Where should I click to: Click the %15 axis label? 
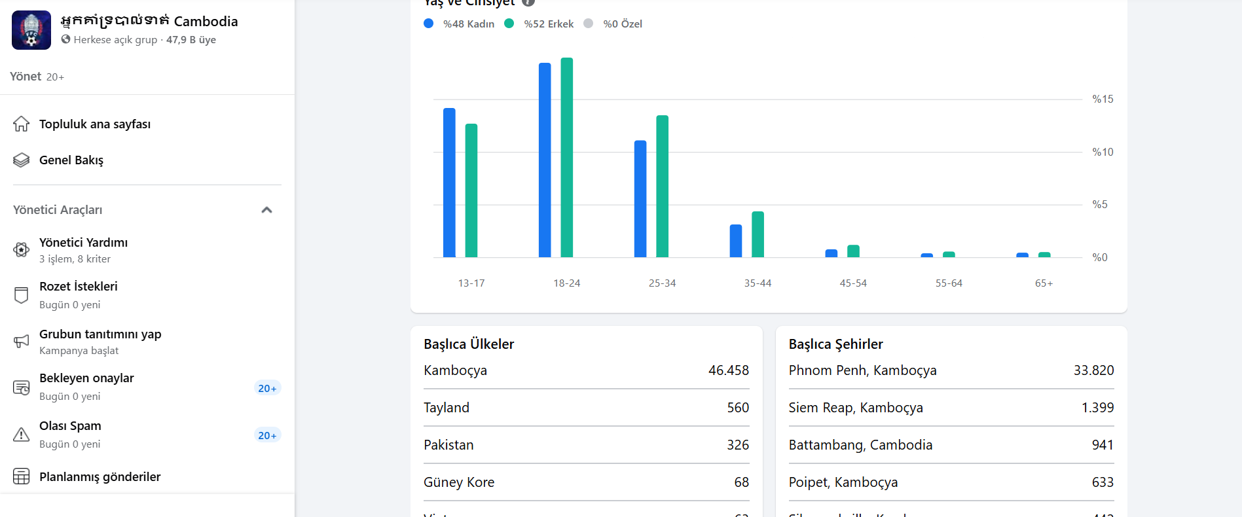[1103, 99]
